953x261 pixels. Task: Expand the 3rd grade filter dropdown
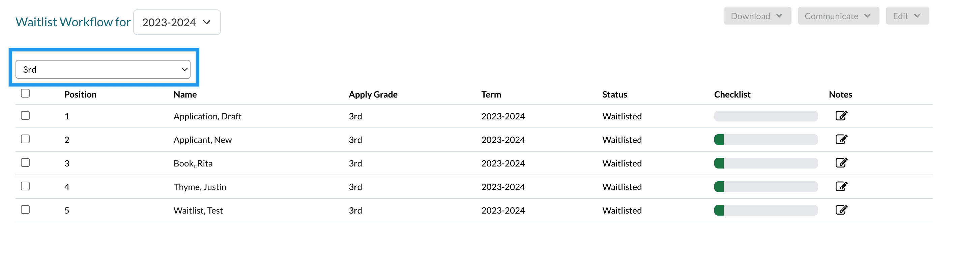[103, 69]
